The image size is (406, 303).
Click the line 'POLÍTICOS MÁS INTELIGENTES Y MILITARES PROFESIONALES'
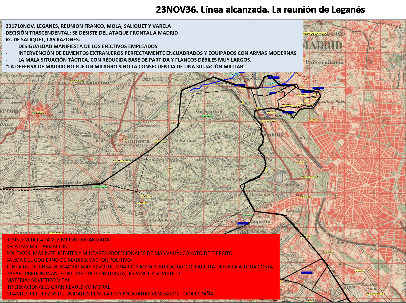coord(119,253)
